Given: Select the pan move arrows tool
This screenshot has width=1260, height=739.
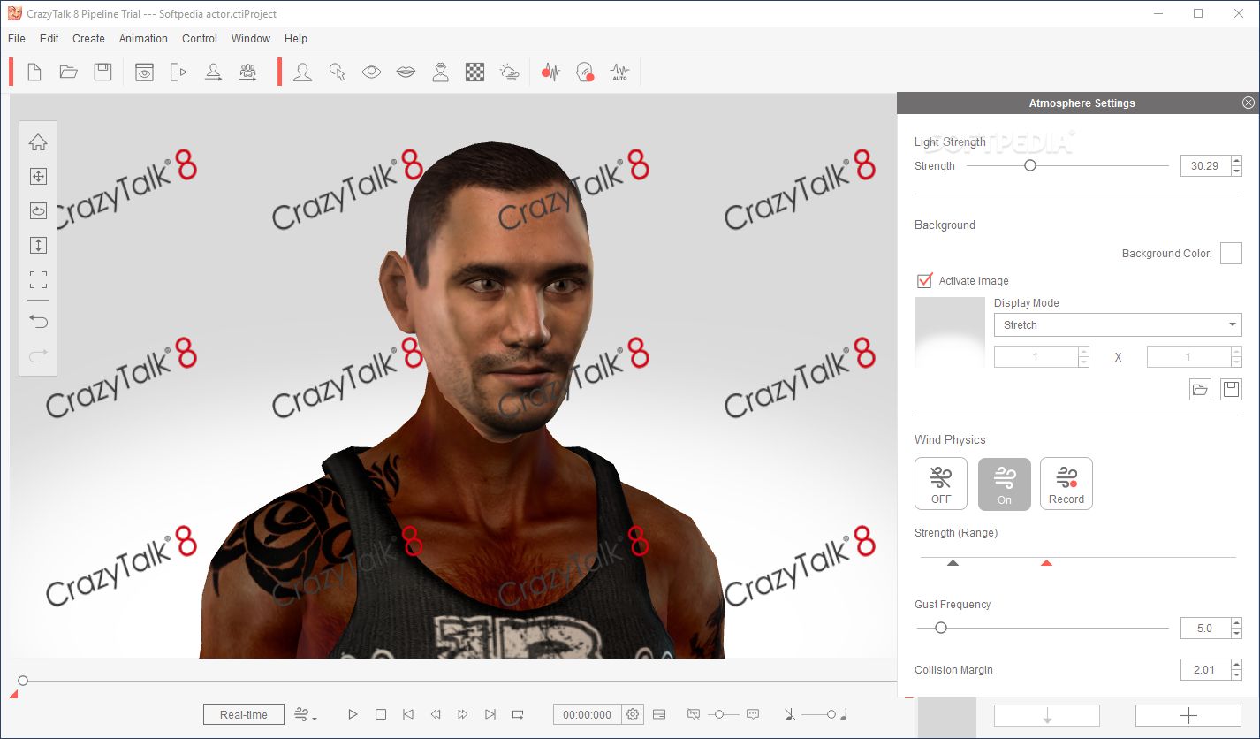Looking at the screenshot, I should click(x=38, y=177).
